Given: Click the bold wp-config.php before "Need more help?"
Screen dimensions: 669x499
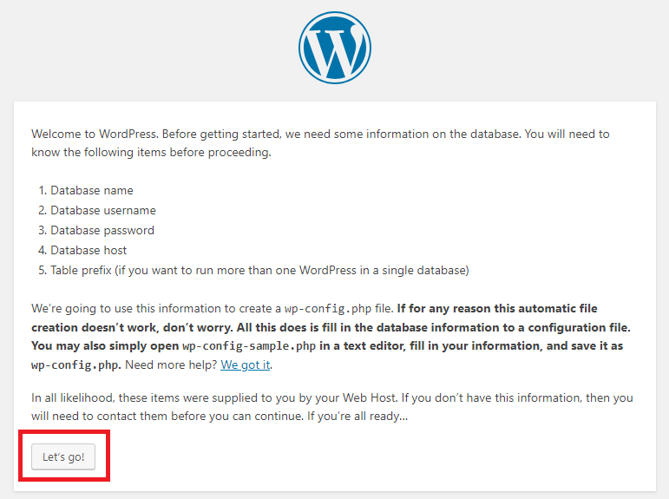Looking at the screenshot, I should pos(76,365).
